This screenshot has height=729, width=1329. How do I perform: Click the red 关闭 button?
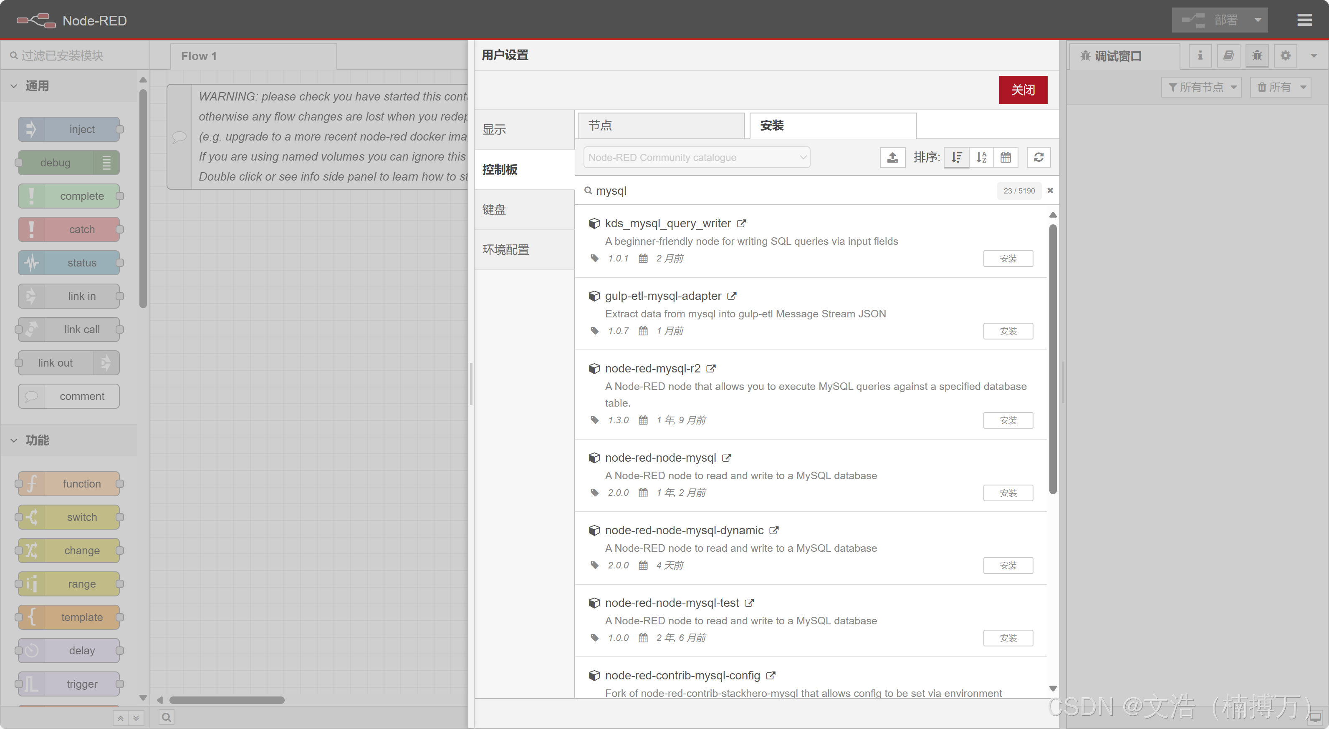(1023, 90)
